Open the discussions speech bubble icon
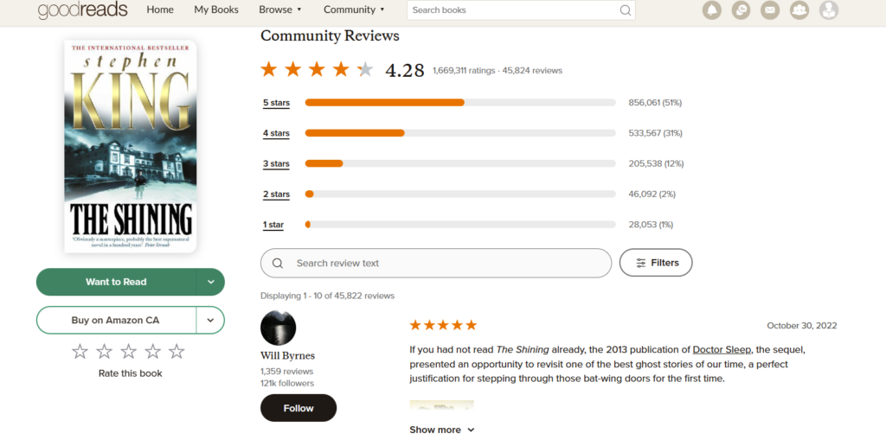886x446 pixels. tap(741, 10)
